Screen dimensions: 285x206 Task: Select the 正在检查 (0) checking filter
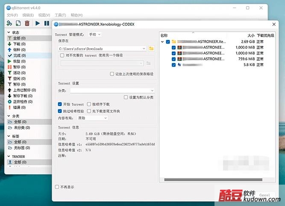(x=20, y=102)
